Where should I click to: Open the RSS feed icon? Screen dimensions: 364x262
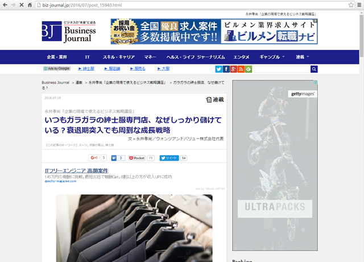(241, 69)
